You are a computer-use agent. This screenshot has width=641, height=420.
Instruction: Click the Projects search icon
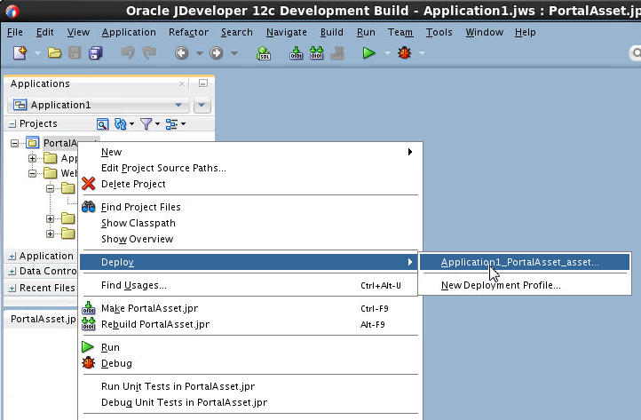102,123
